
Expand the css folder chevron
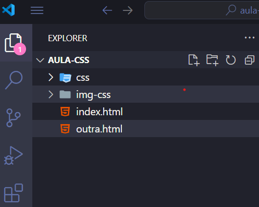click(x=51, y=77)
